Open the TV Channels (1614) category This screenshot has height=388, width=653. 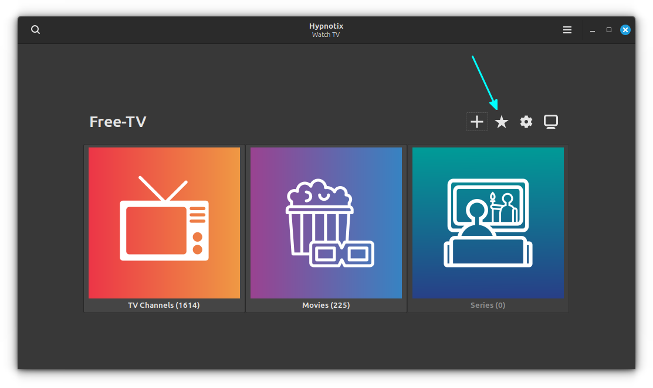[x=164, y=228]
